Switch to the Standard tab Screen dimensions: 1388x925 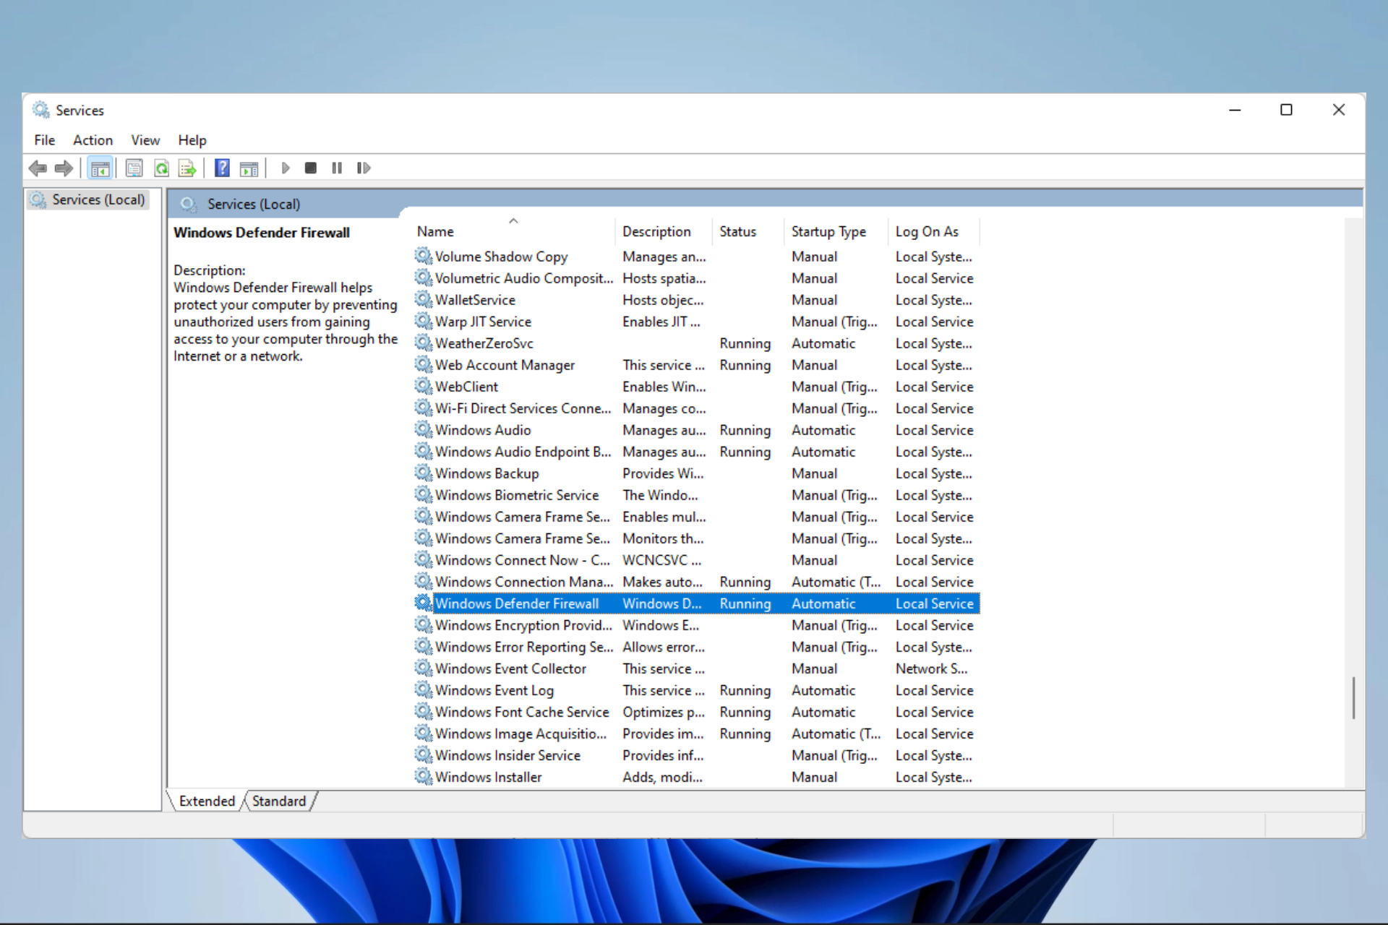point(279,801)
